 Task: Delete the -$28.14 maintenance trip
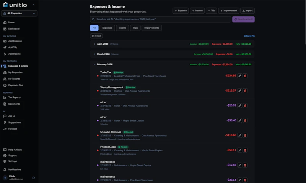pyautogui.click(x=245, y=180)
